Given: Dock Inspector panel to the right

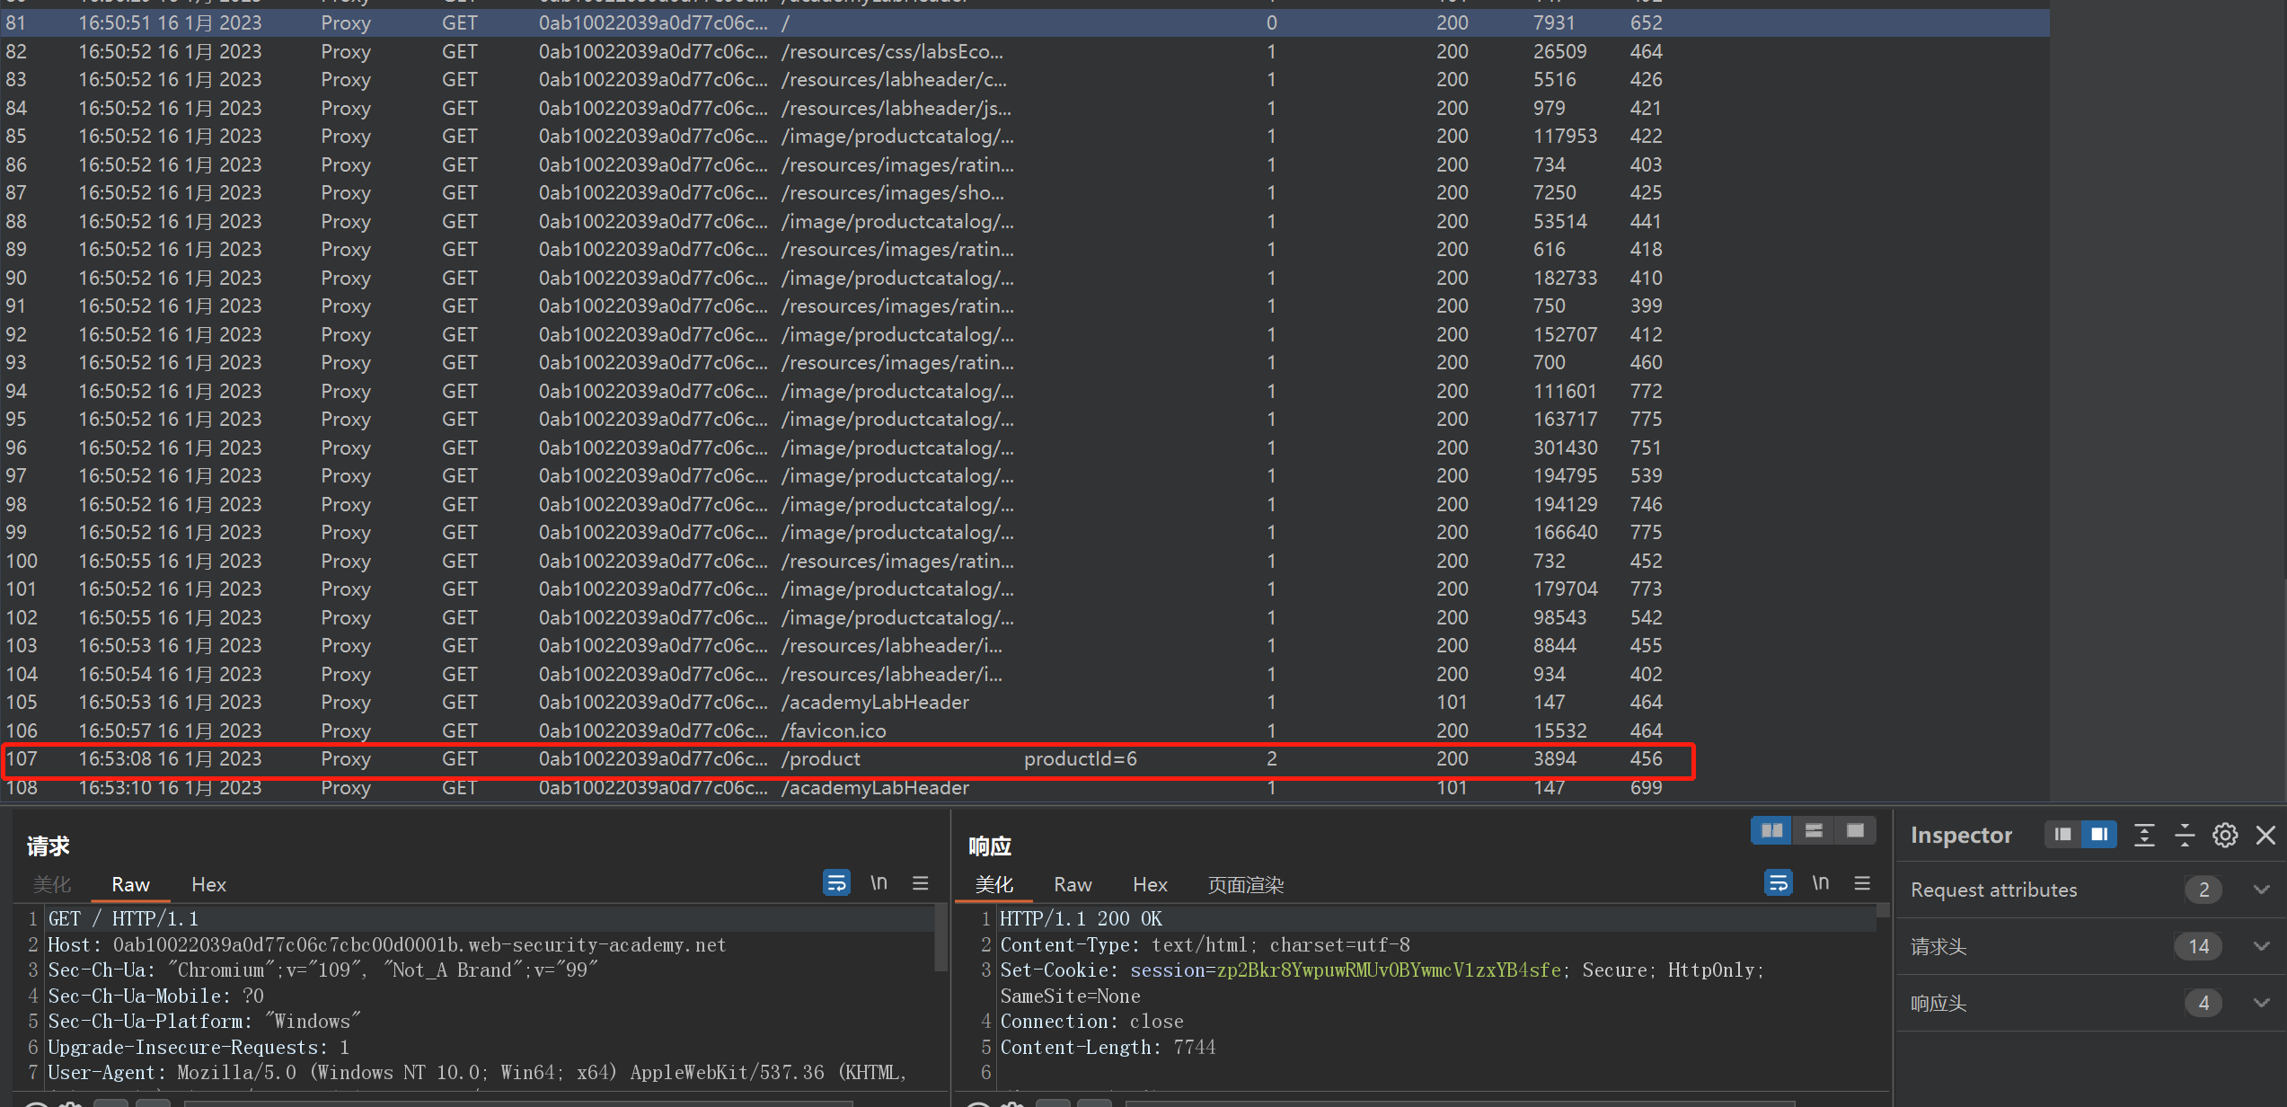Looking at the screenshot, I should (2099, 835).
